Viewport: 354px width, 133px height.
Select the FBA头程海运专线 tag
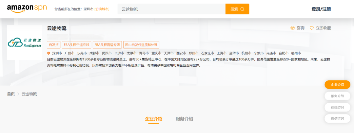click(x=107, y=44)
